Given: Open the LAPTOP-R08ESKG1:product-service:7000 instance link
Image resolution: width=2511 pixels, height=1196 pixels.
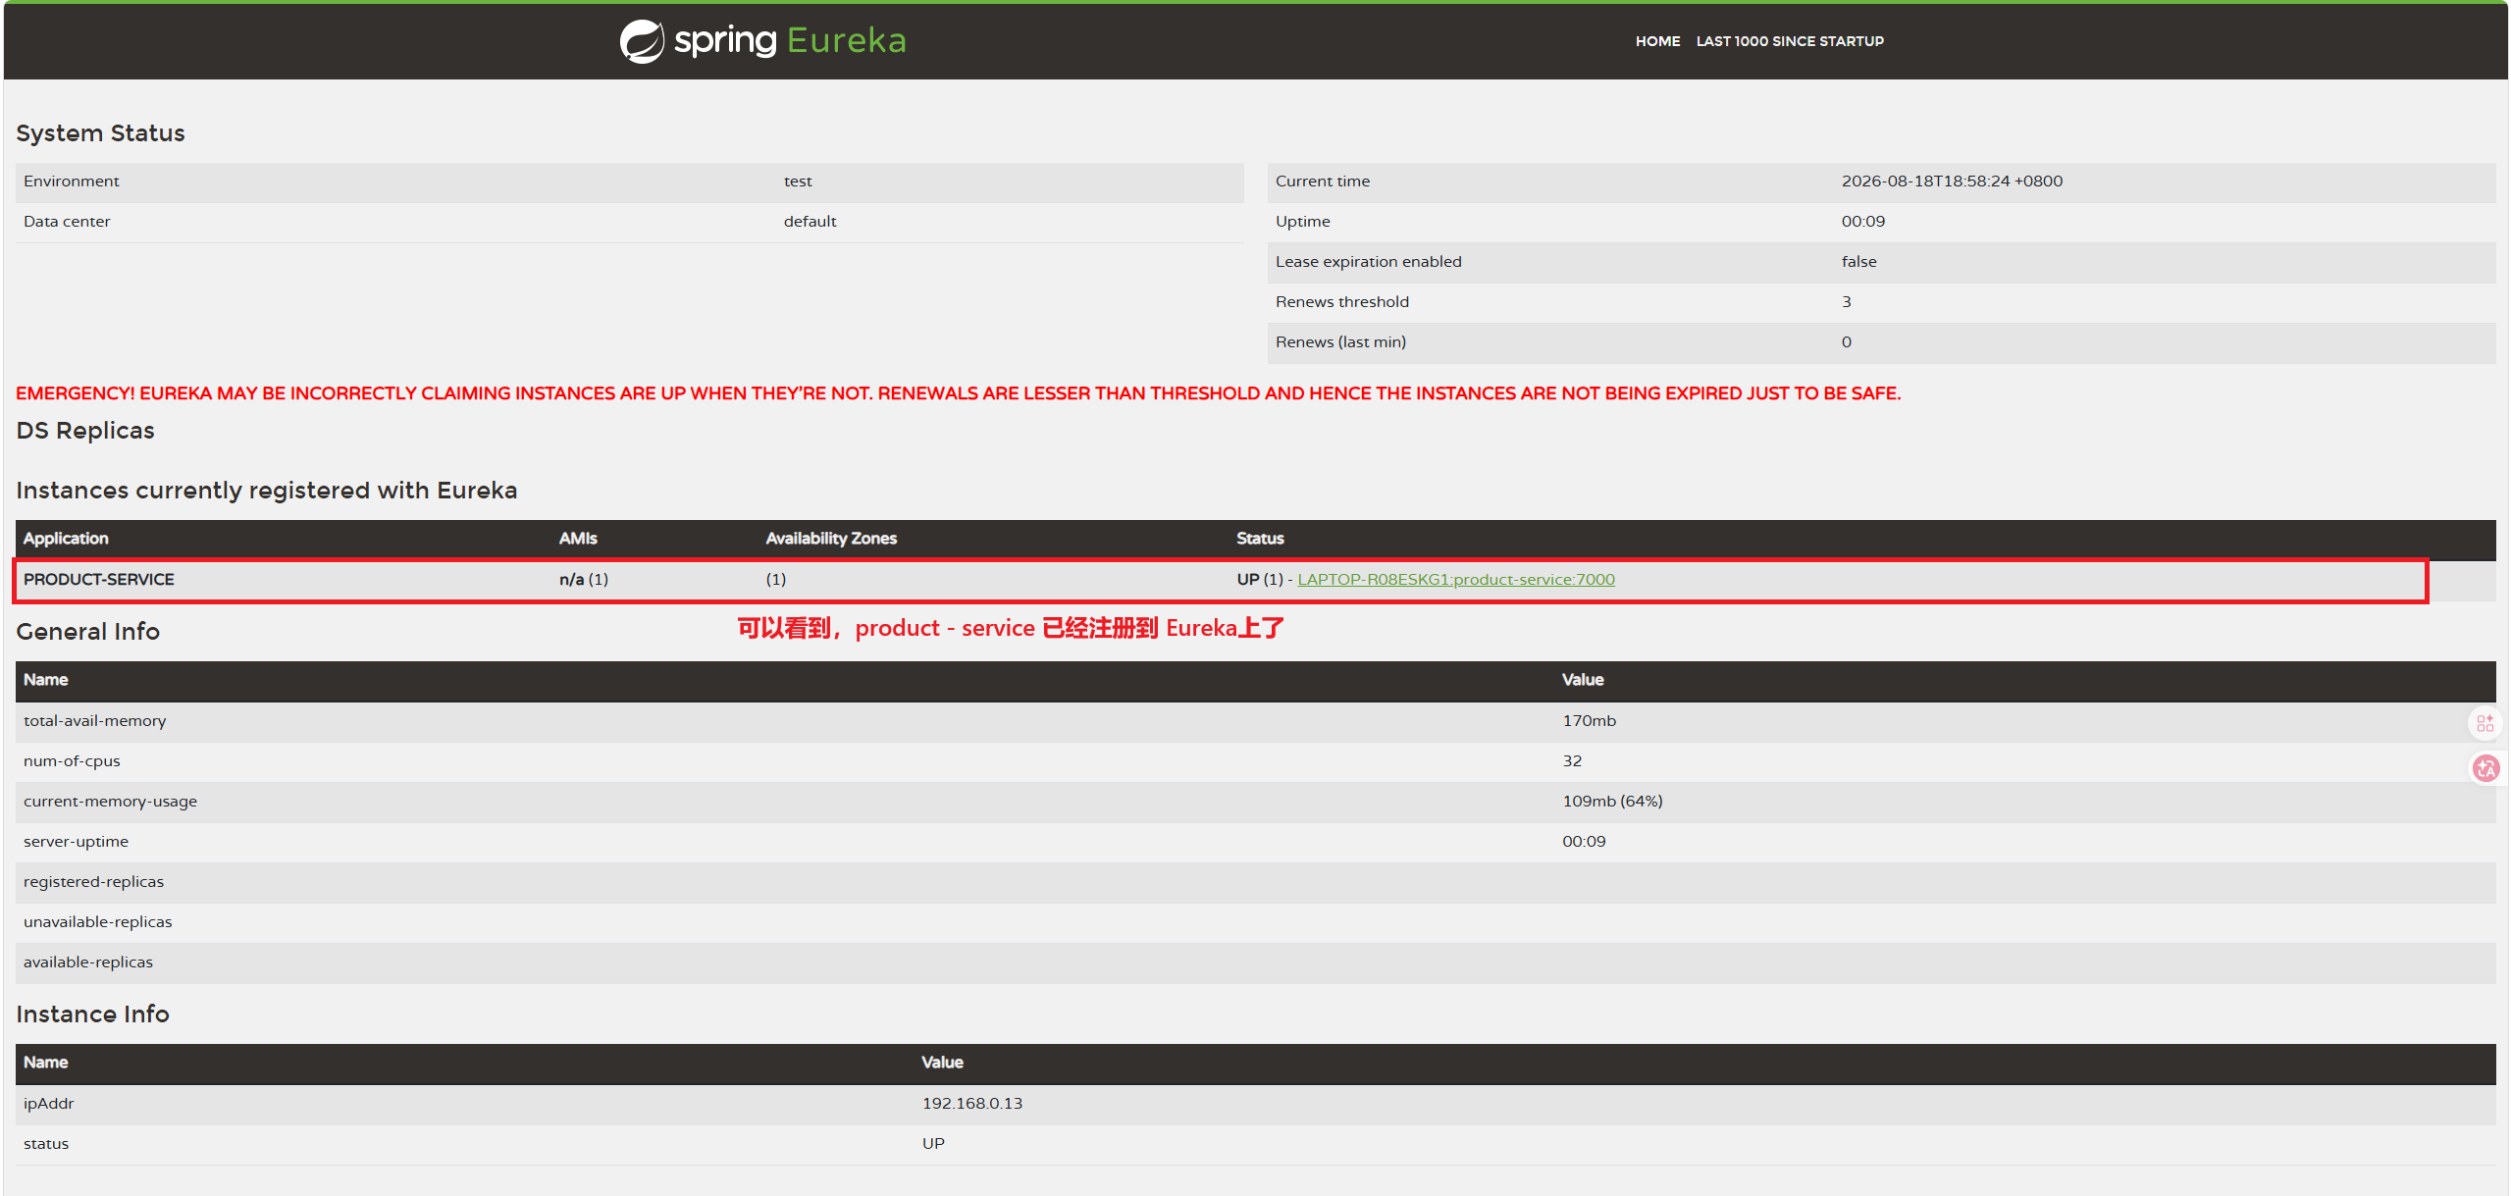Looking at the screenshot, I should click(1456, 579).
